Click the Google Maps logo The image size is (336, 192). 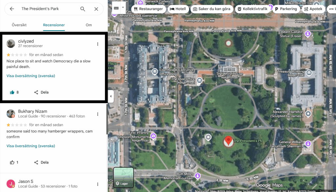click(269, 185)
